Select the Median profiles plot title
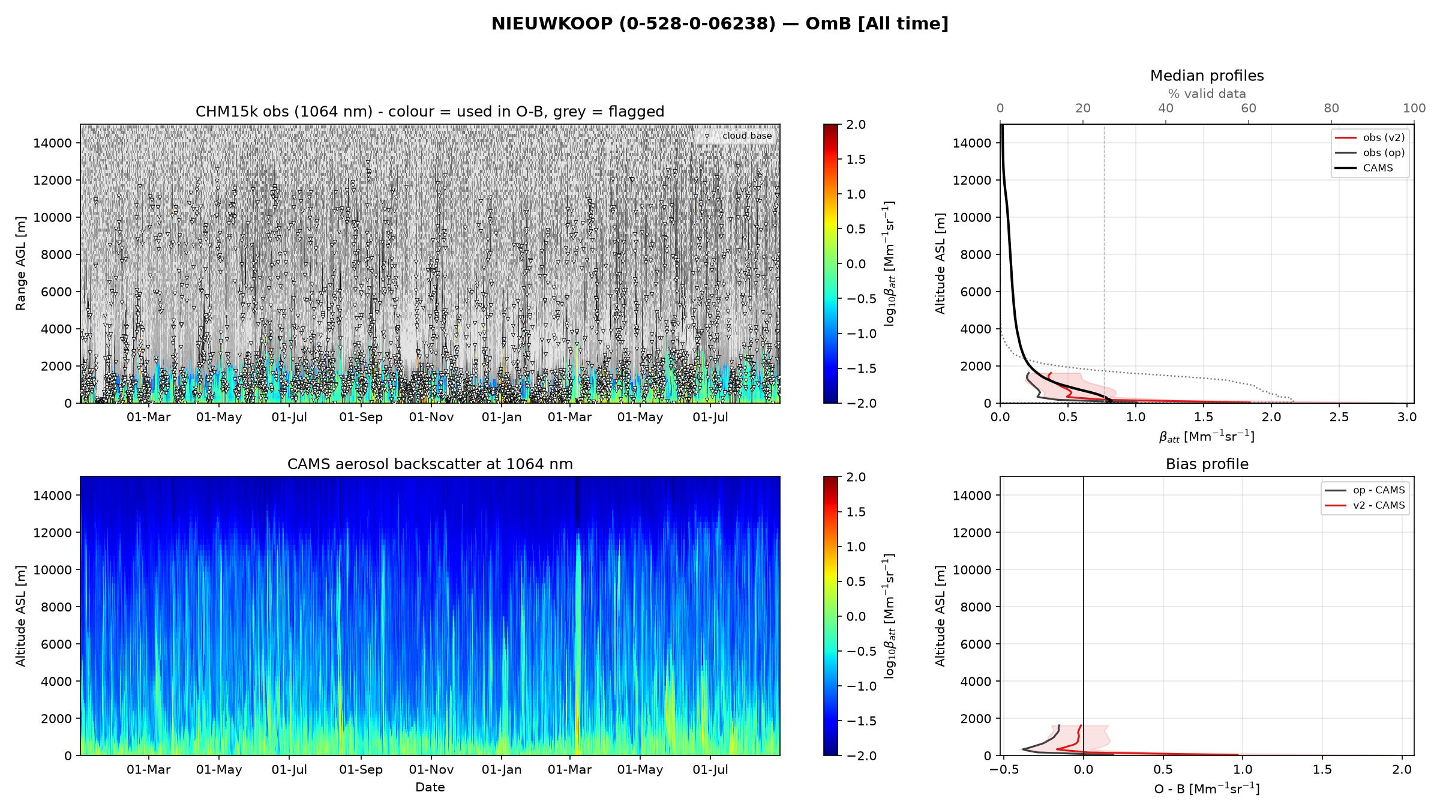The image size is (1440, 810). [x=1207, y=76]
